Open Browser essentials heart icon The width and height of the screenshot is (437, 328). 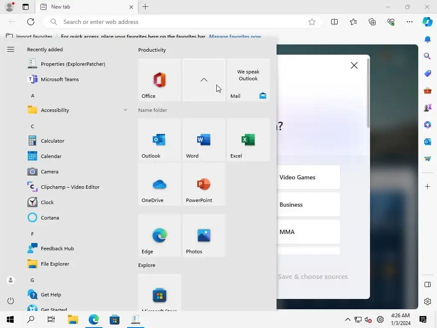(x=391, y=22)
